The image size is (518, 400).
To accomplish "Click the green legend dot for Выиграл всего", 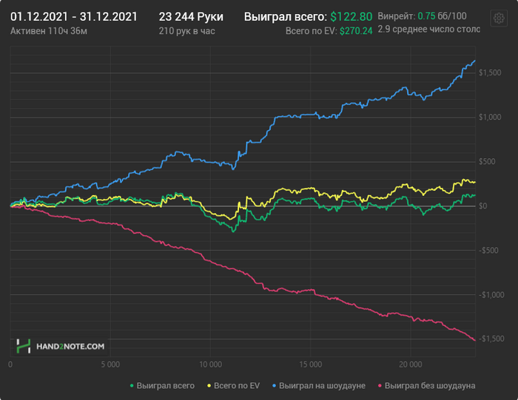I will pyautogui.click(x=132, y=385).
